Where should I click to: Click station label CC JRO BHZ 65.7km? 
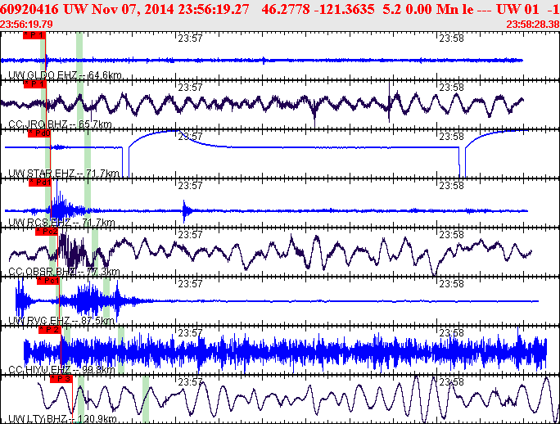pyautogui.click(x=60, y=124)
